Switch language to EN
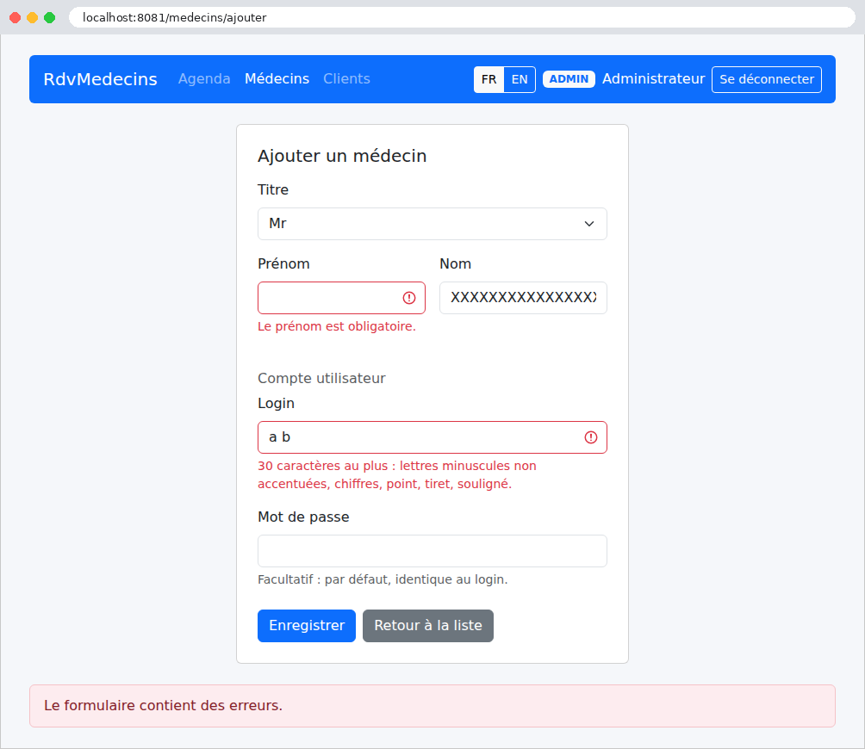The height and width of the screenshot is (749, 865). (520, 79)
